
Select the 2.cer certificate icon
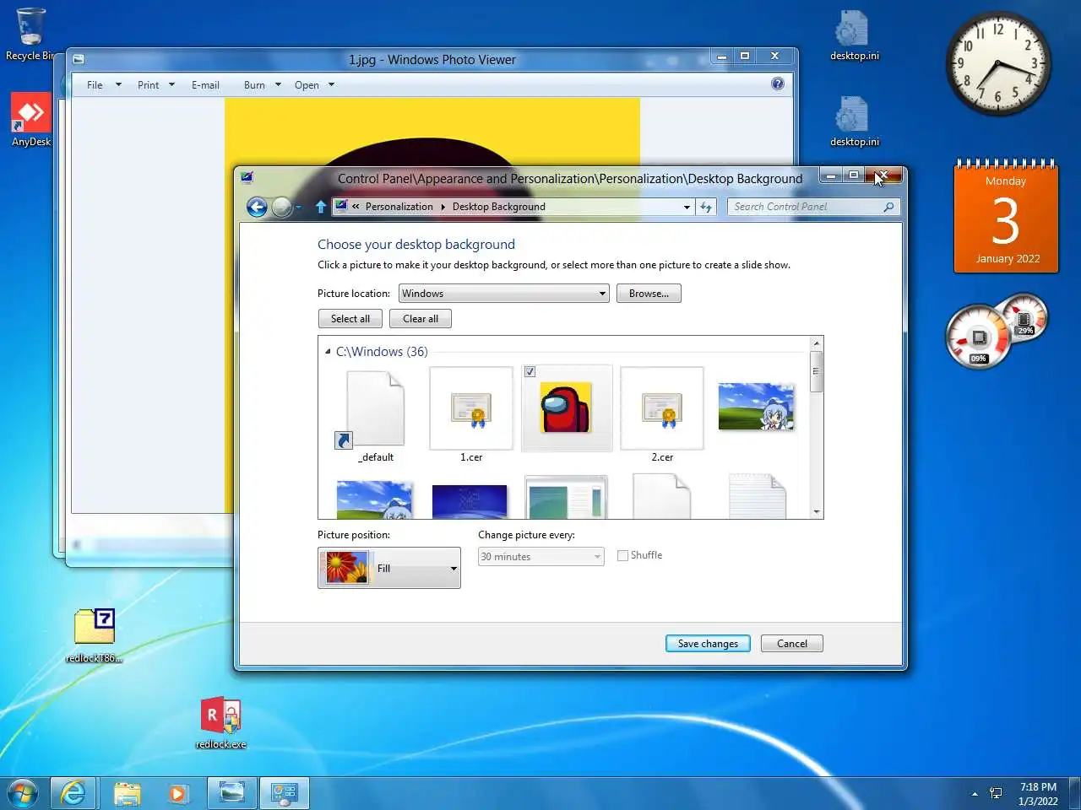click(x=662, y=409)
